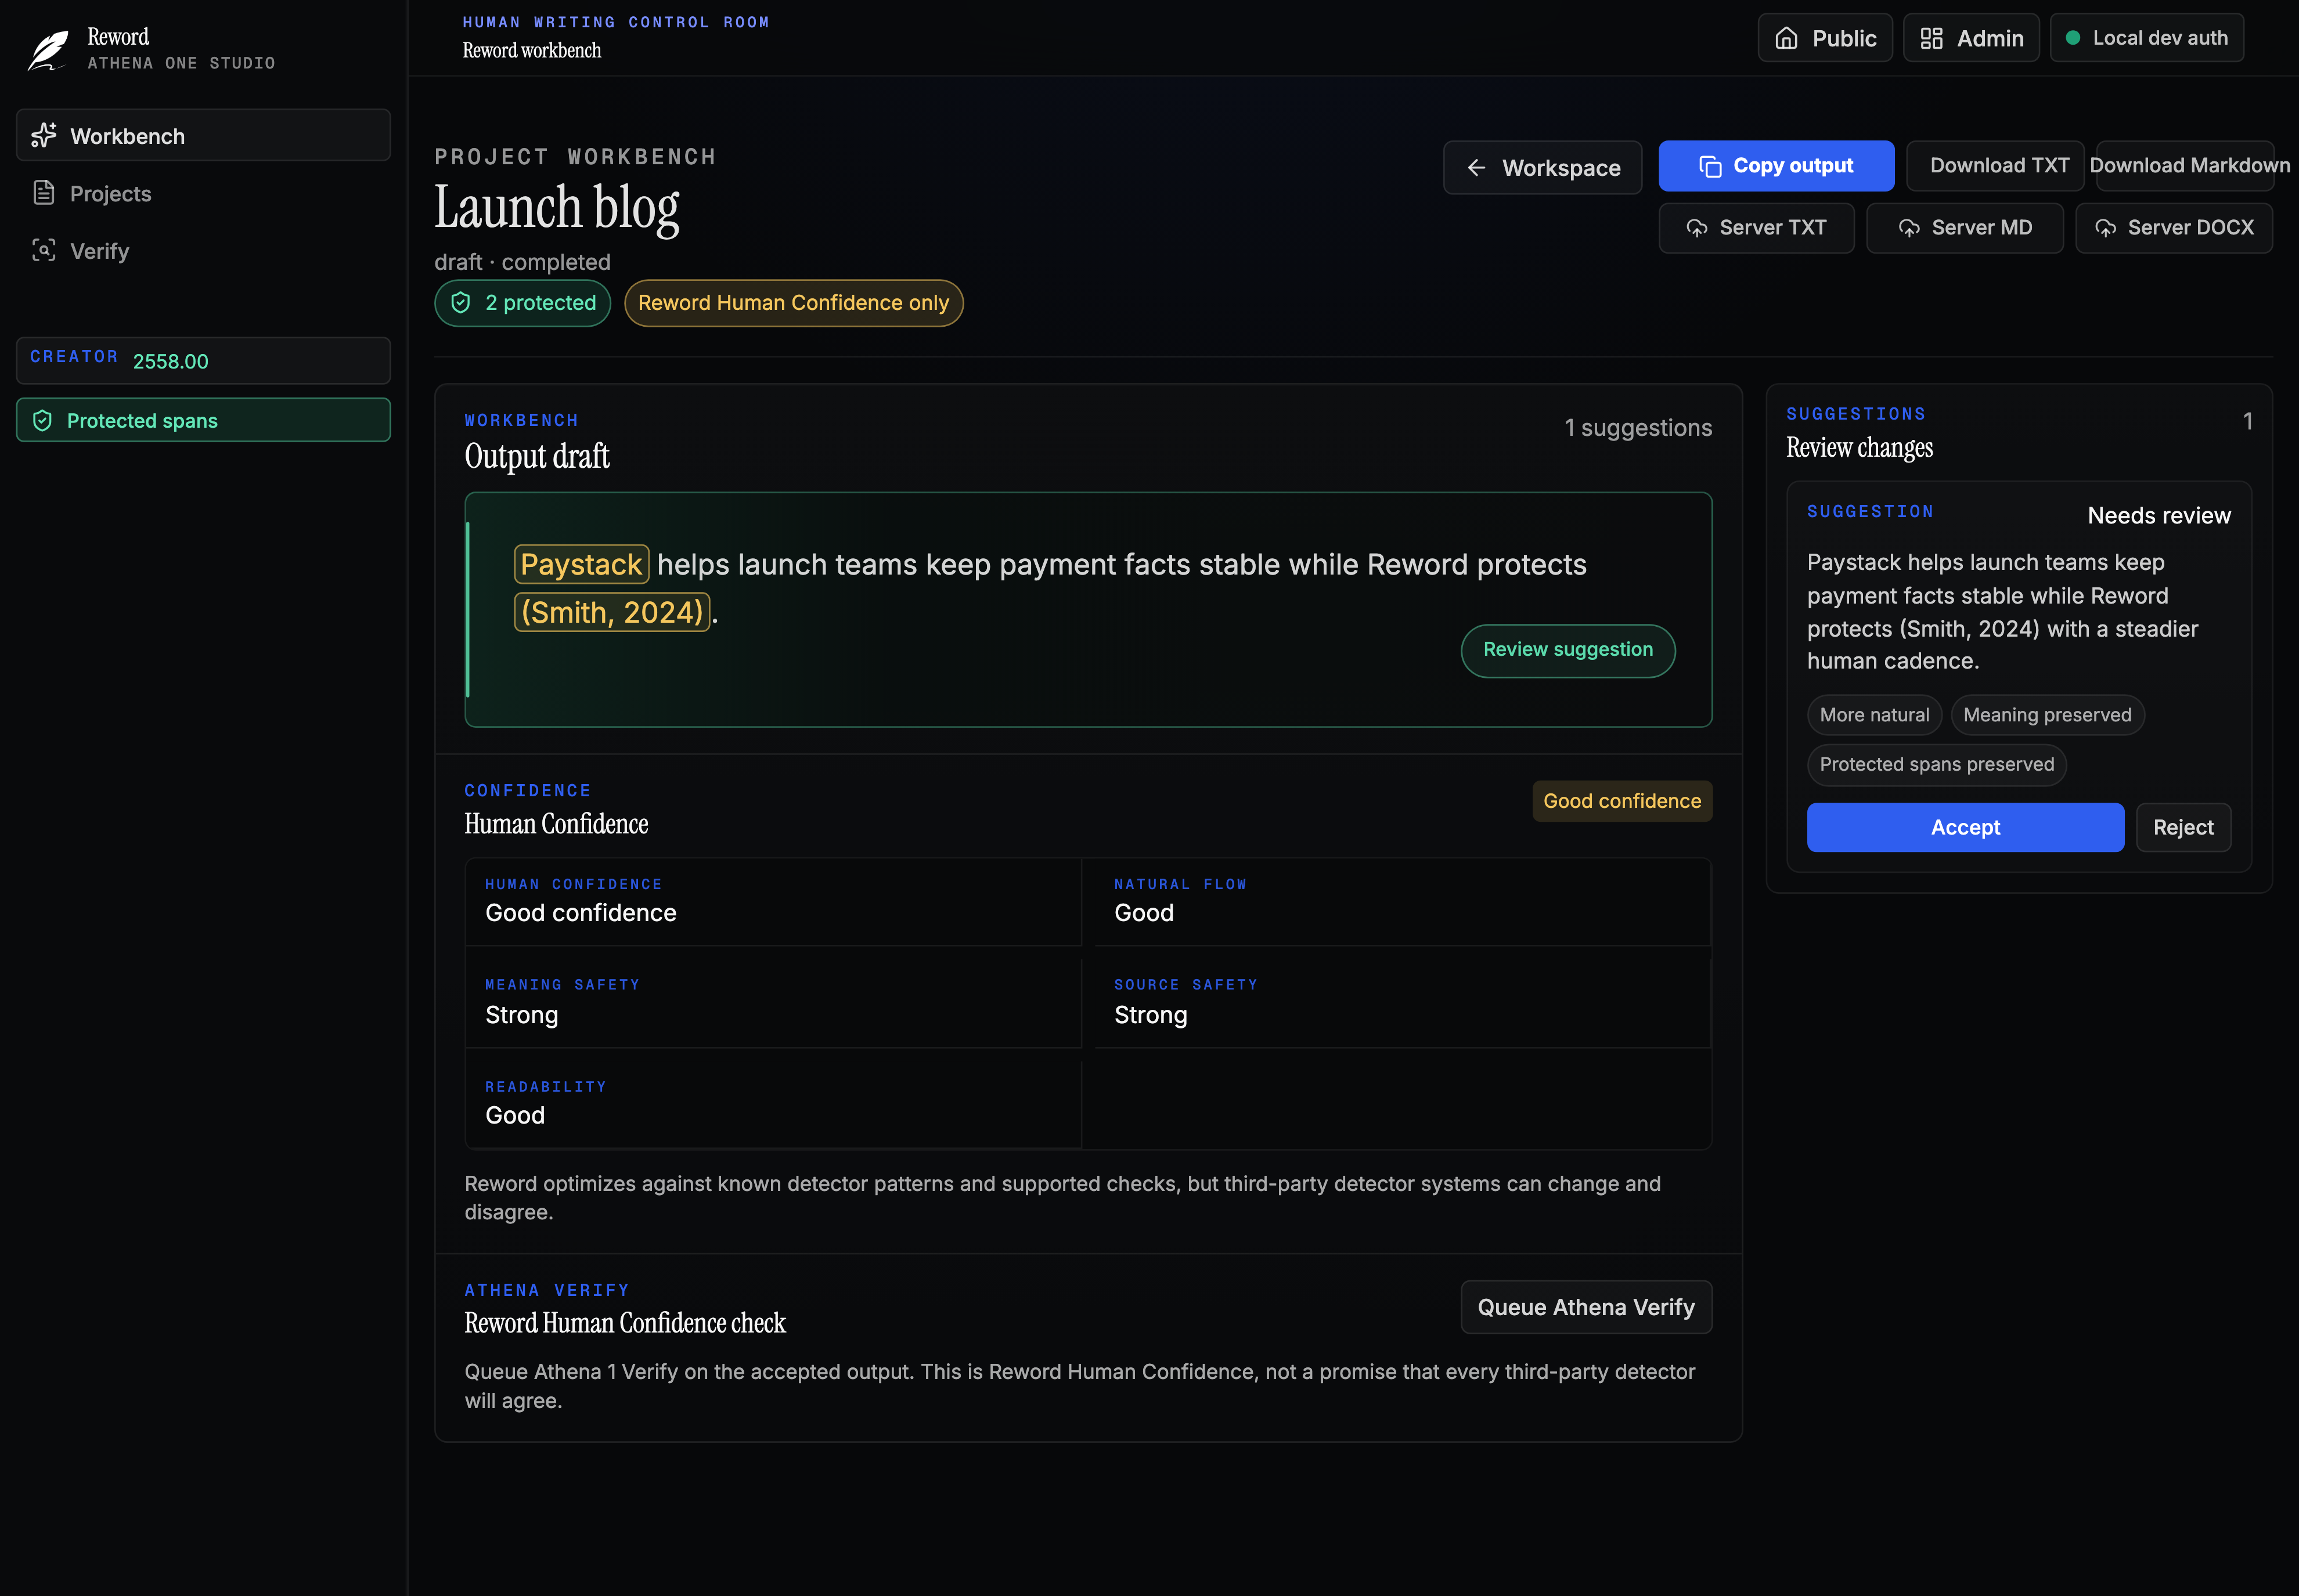Screen dimensions: 2299x1596
Task: Click the Launch blog project title
Action: [556, 208]
